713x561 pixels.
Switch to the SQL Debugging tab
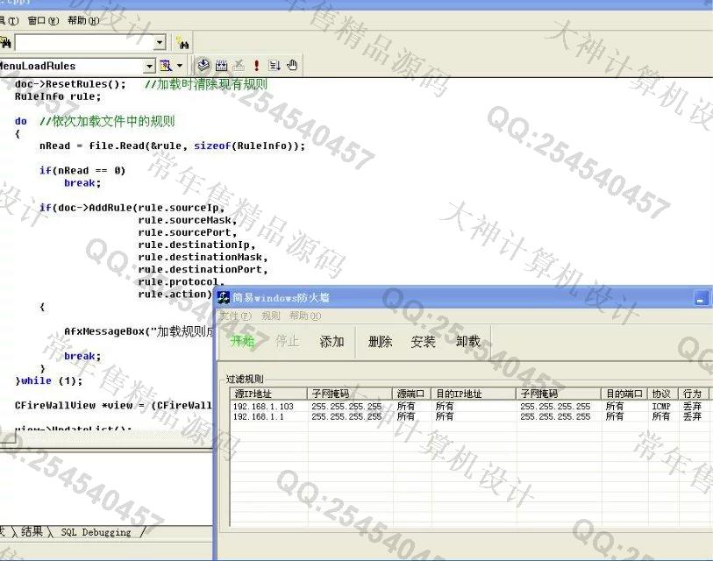click(96, 532)
